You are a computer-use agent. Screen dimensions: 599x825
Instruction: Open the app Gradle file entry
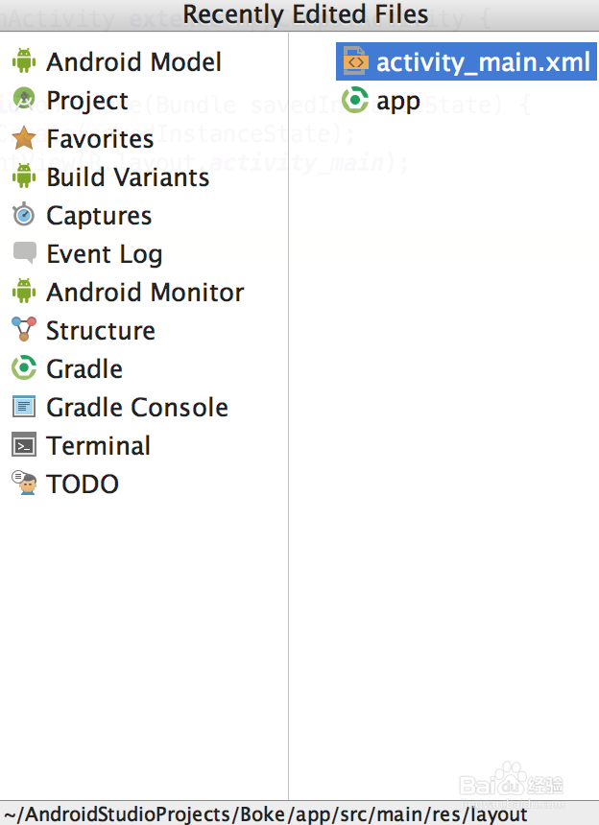[397, 101]
